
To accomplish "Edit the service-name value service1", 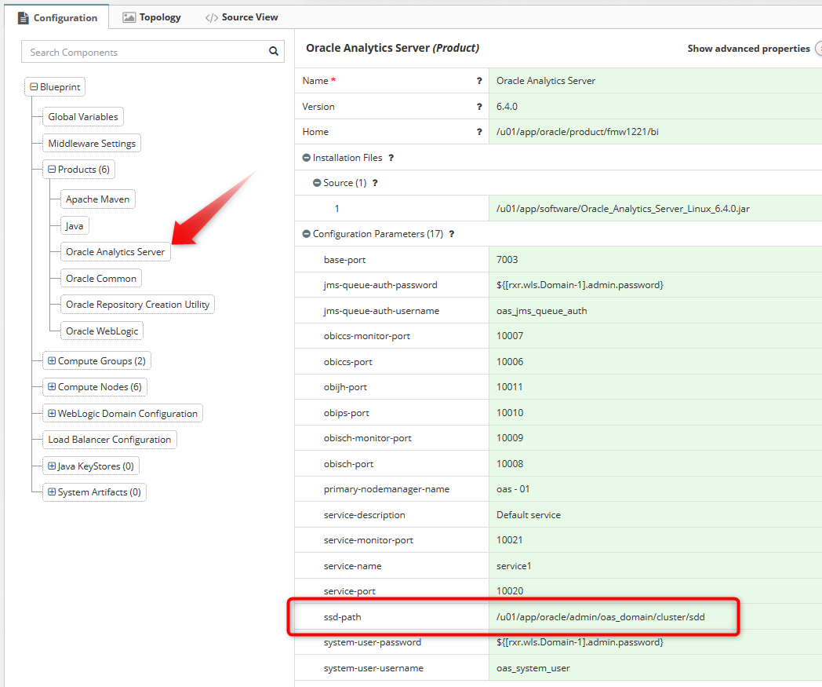I will point(655,566).
